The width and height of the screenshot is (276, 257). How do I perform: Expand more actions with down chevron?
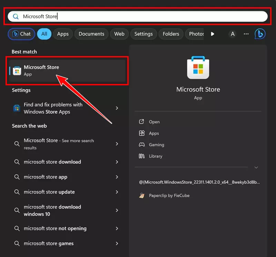point(256,168)
